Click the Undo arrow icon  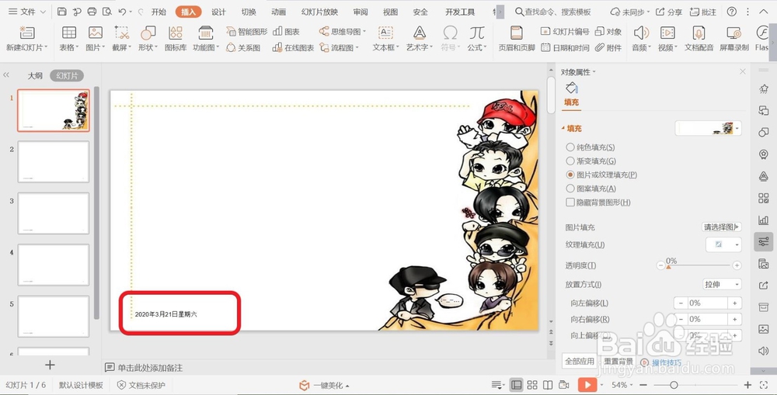122,12
